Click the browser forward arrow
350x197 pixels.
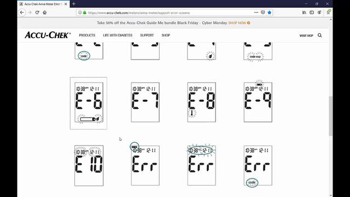pyautogui.click(x=30, y=13)
